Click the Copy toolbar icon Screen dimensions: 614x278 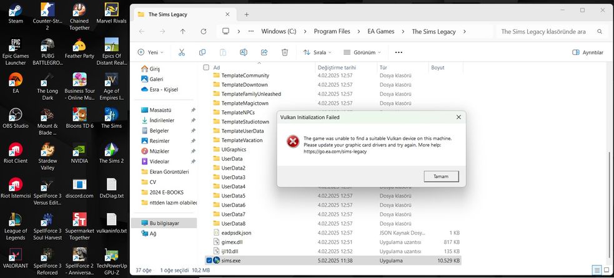click(202, 52)
